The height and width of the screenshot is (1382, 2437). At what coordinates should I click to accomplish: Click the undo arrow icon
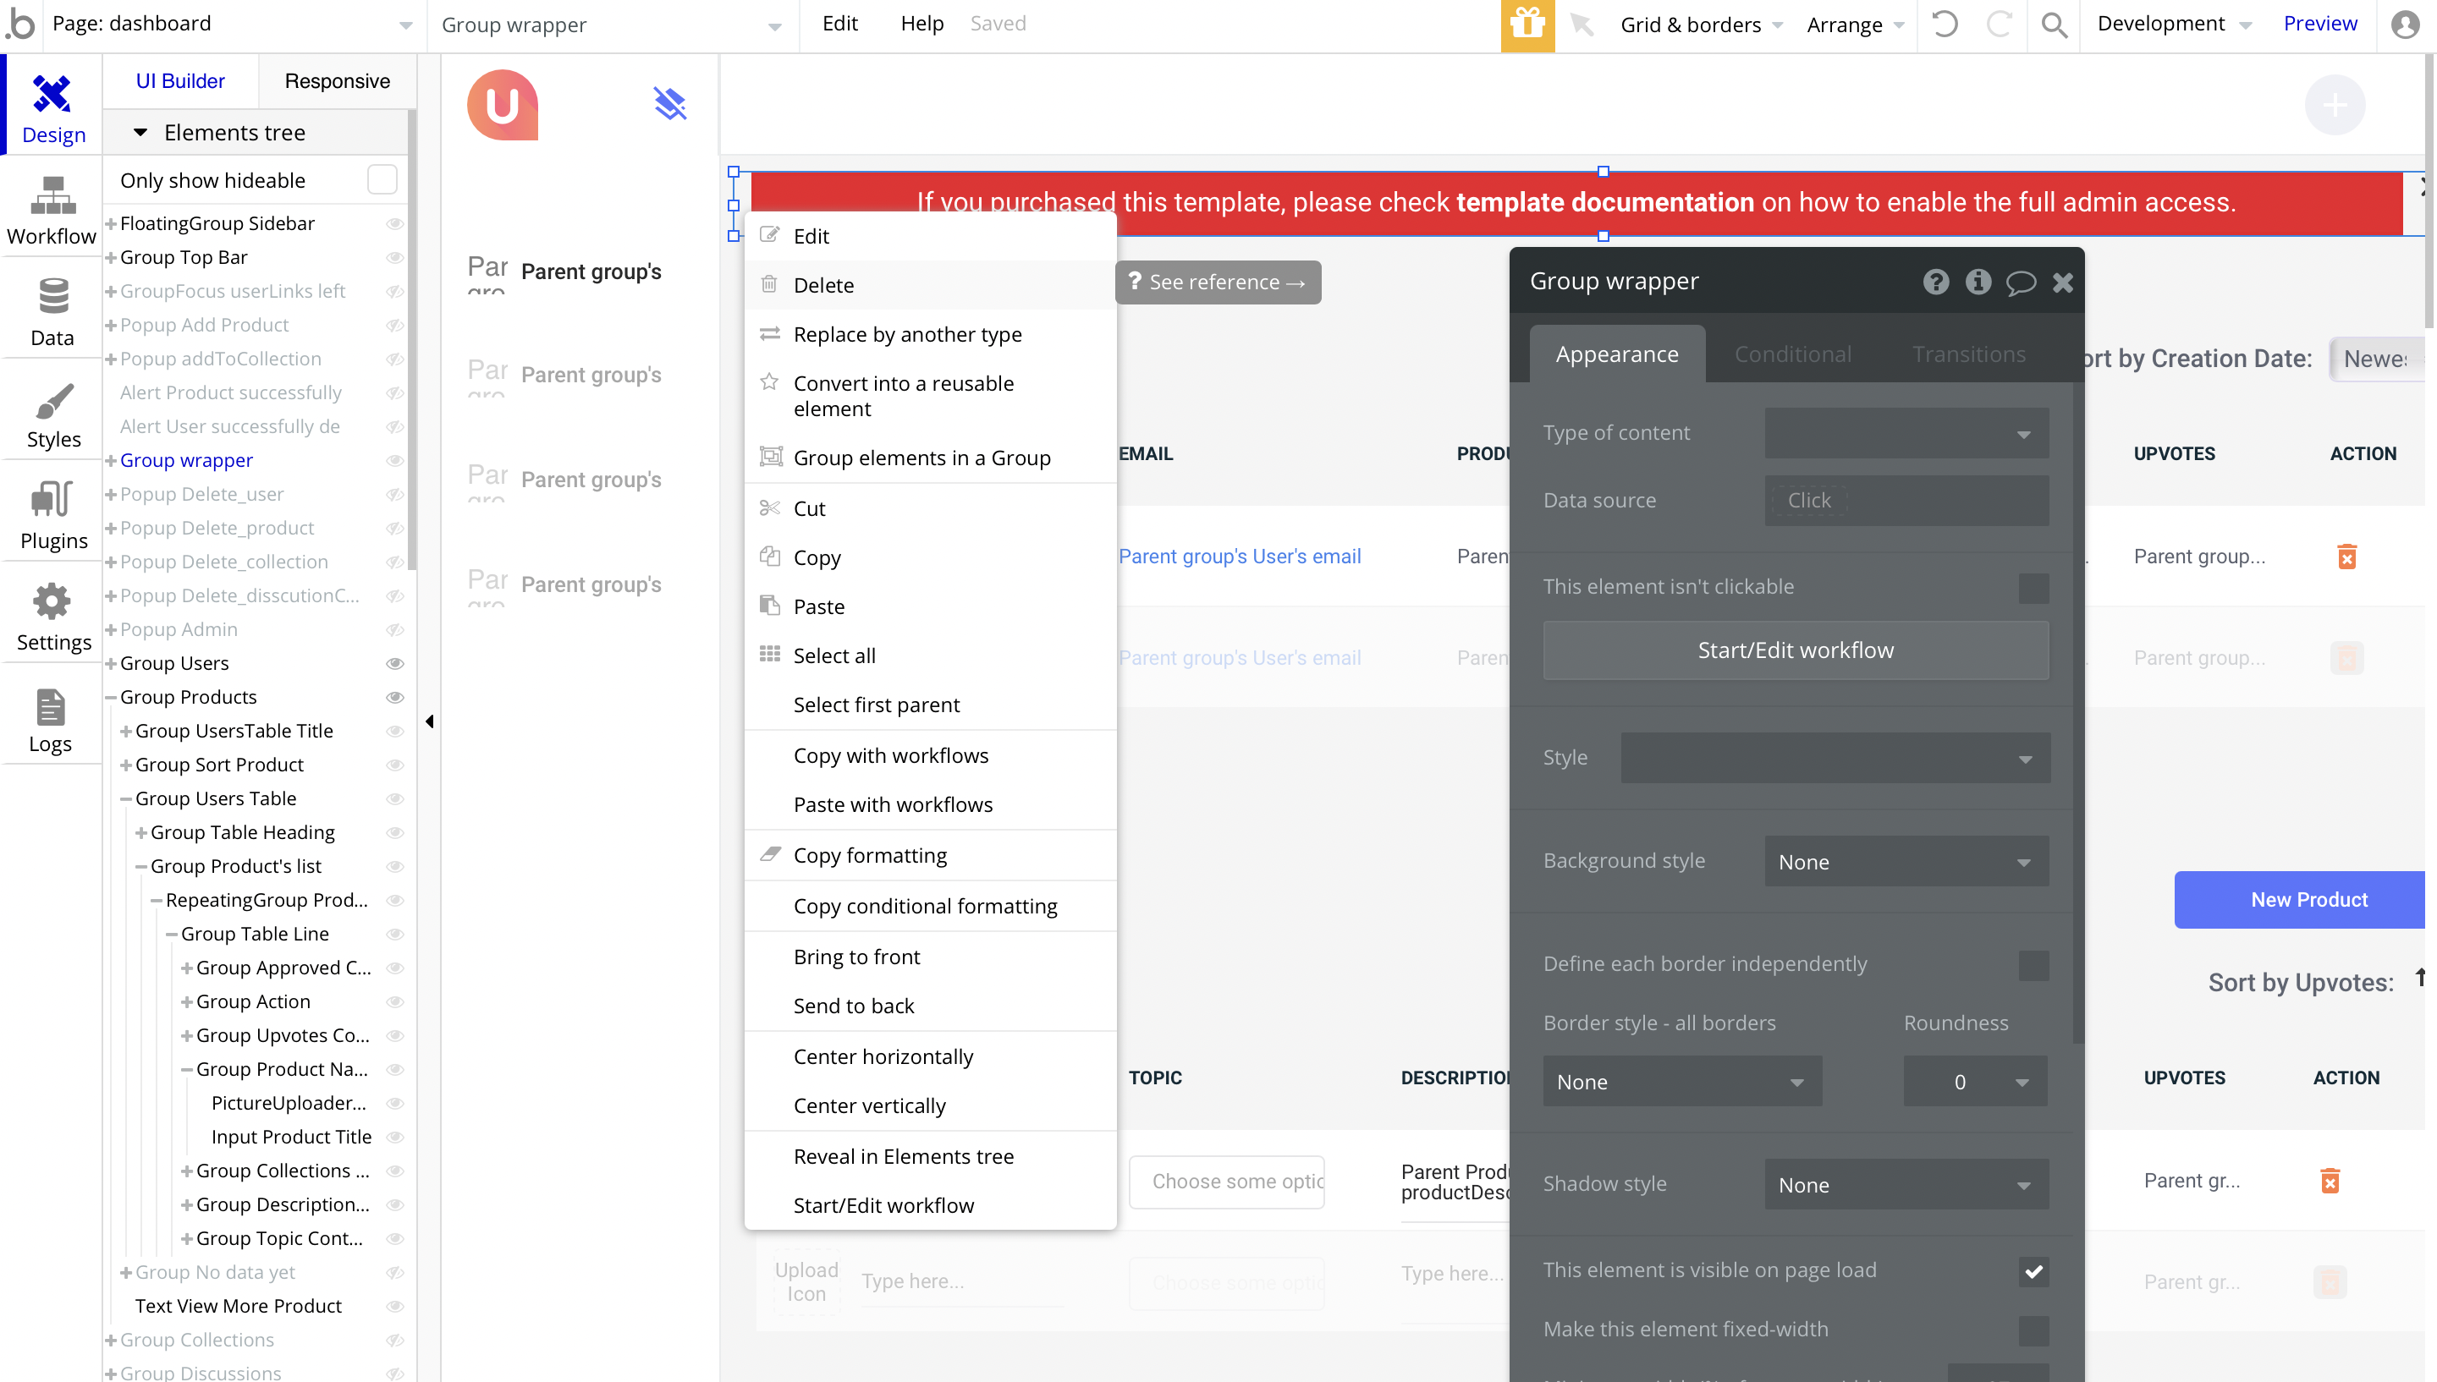[x=1945, y=25]
